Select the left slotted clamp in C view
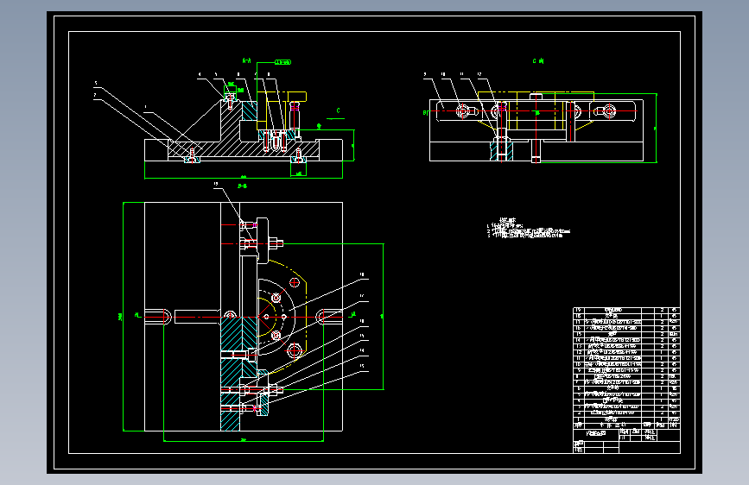This screenshot has height=485, width=749. click(x=458, y=111)
